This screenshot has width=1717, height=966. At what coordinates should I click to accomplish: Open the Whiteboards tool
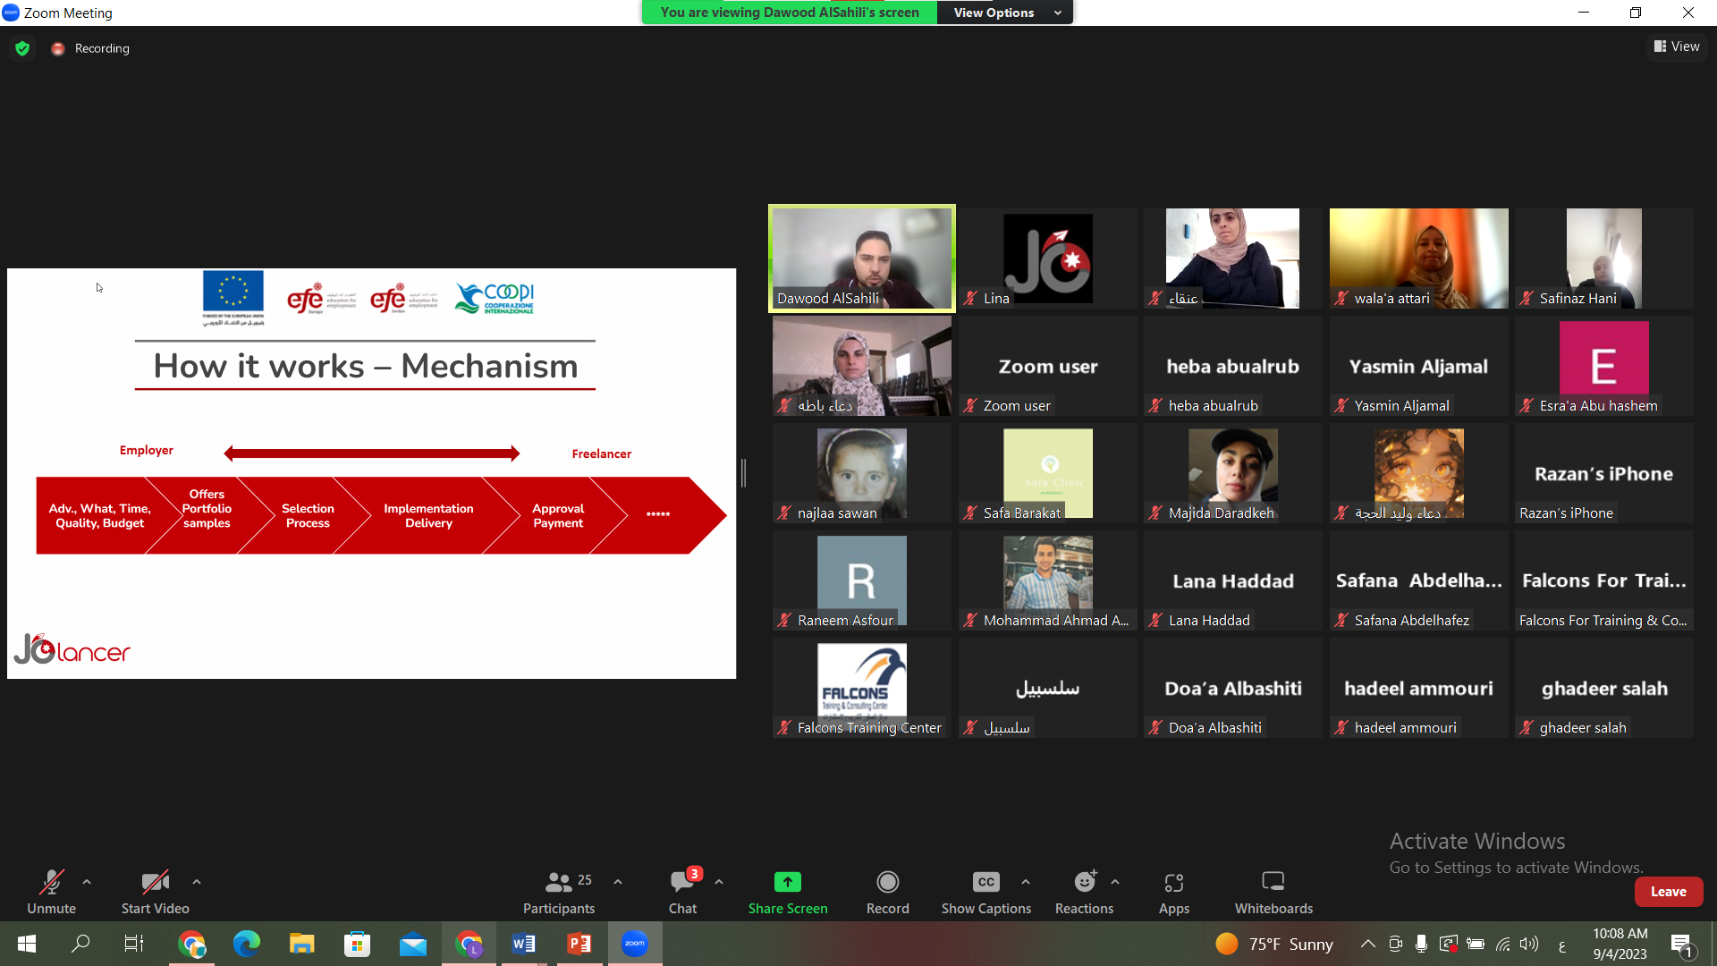[x=1273, y=891]
